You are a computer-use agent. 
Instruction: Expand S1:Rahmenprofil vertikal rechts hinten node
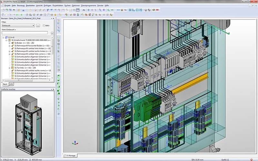pos(9,51)
